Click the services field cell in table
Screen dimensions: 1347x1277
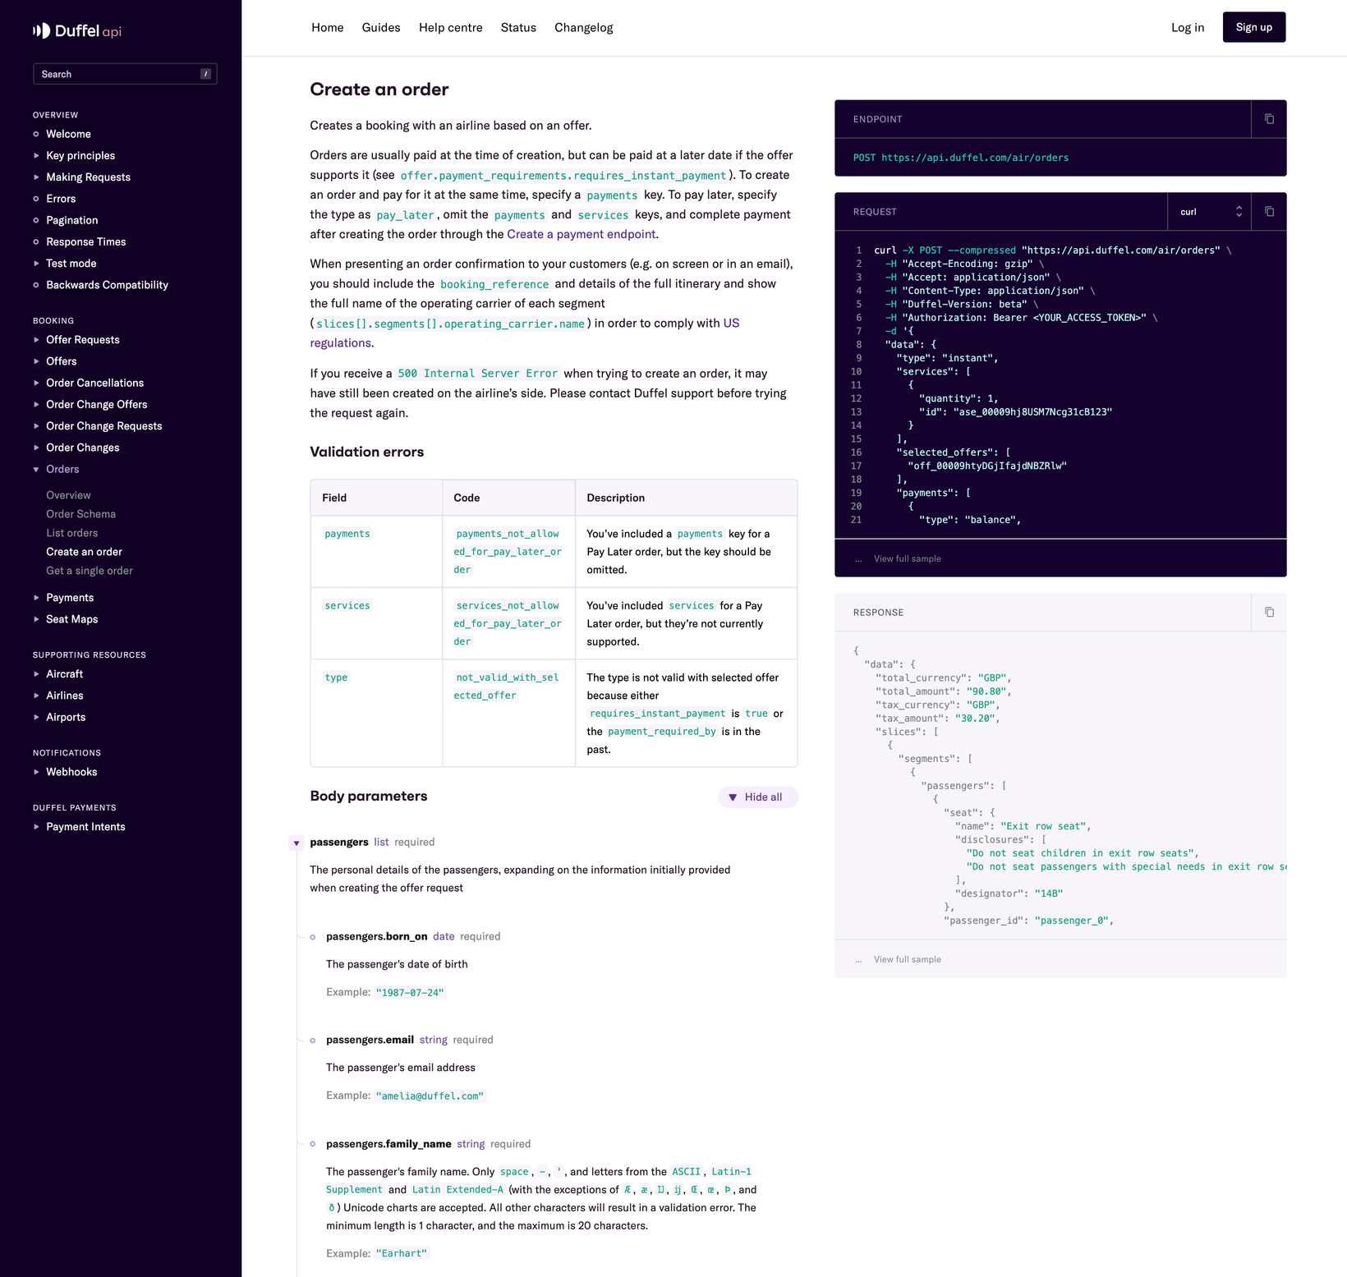click(376, 623)
